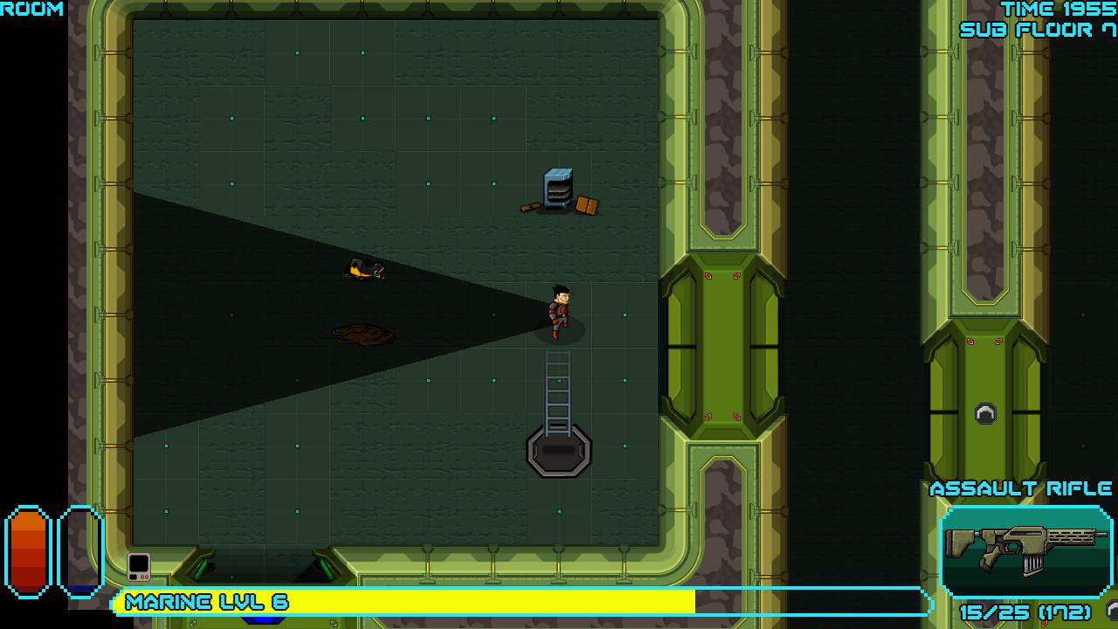Click the brown stain on the floor
1118x629 pixels.
tap(362, 334)
